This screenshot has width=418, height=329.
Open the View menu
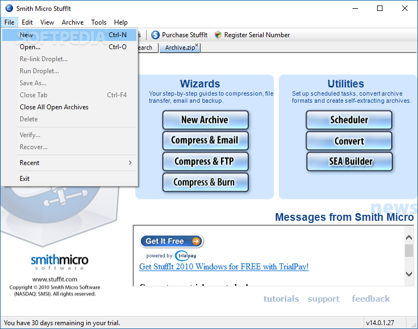(x=47, y=22)
